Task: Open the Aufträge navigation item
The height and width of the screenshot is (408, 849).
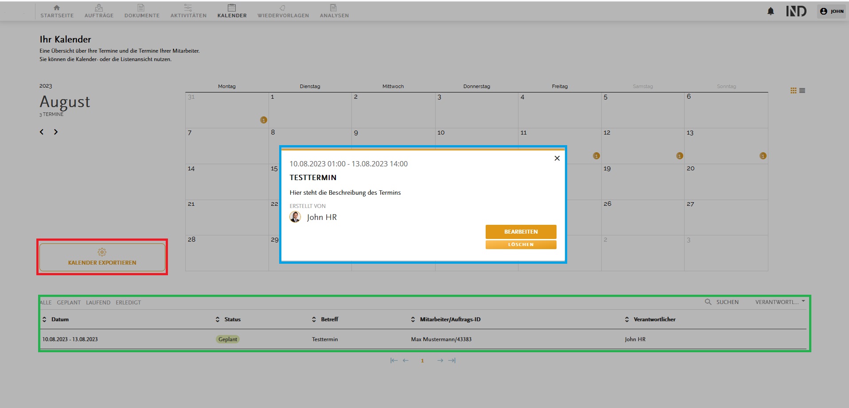Action: 99,11
